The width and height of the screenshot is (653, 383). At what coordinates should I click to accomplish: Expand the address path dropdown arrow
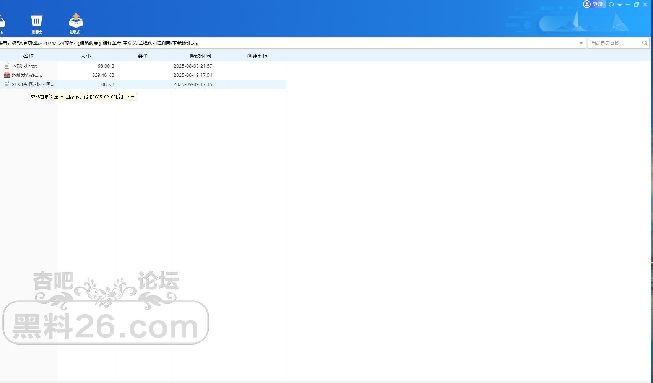pos(581,43)
